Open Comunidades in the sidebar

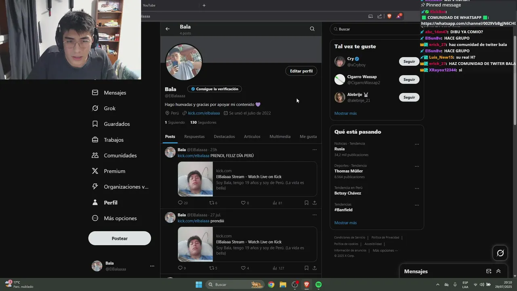(x=114, y=156)
